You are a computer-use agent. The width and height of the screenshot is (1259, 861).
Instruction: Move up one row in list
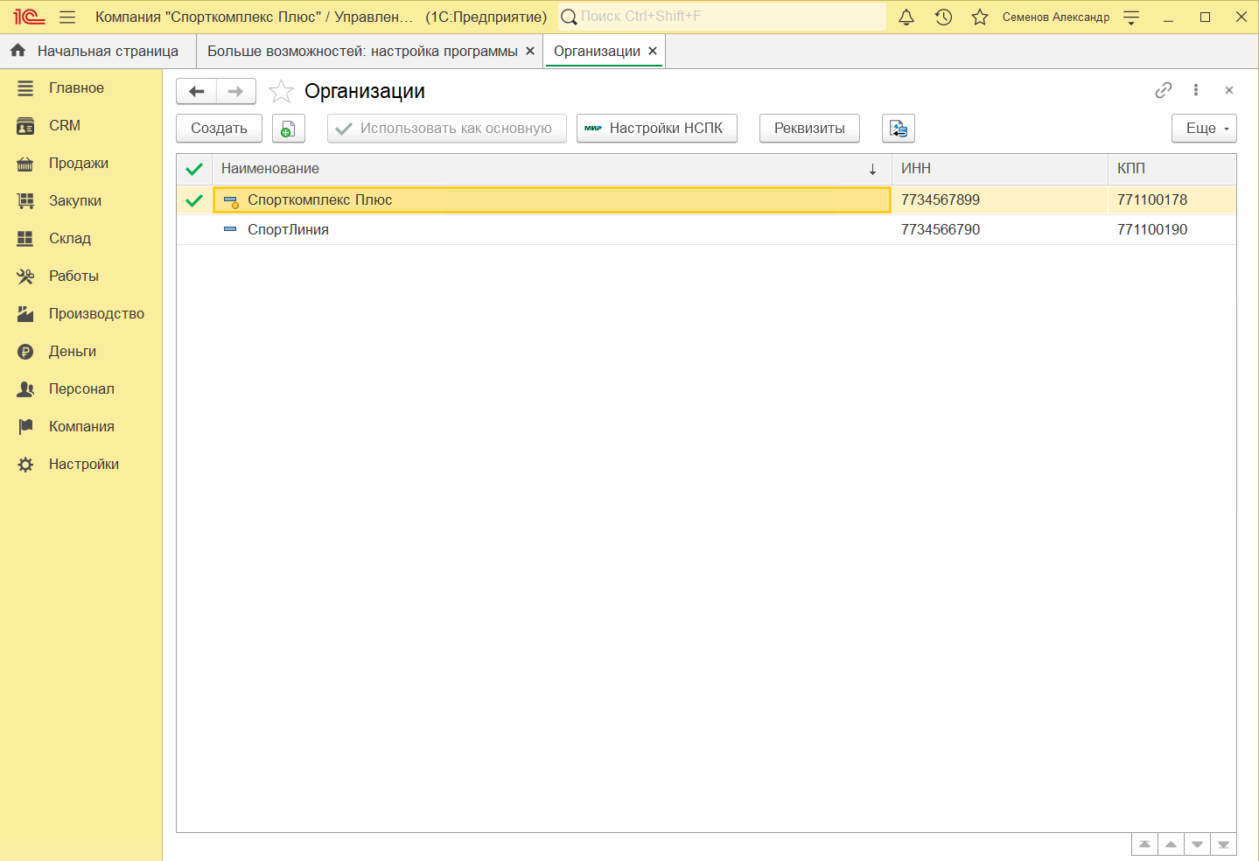click(x=1171, y=844)
